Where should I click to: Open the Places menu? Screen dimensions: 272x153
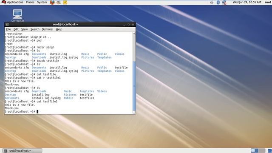pyautogui.click(x=30, y=2)
